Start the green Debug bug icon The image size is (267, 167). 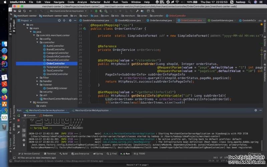[x=96, y=11]
